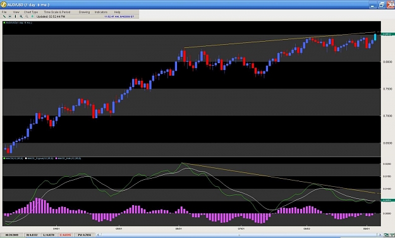Open the Chart Type menu
The height and width of the screenshot is (238, 395).
point(31,12)
